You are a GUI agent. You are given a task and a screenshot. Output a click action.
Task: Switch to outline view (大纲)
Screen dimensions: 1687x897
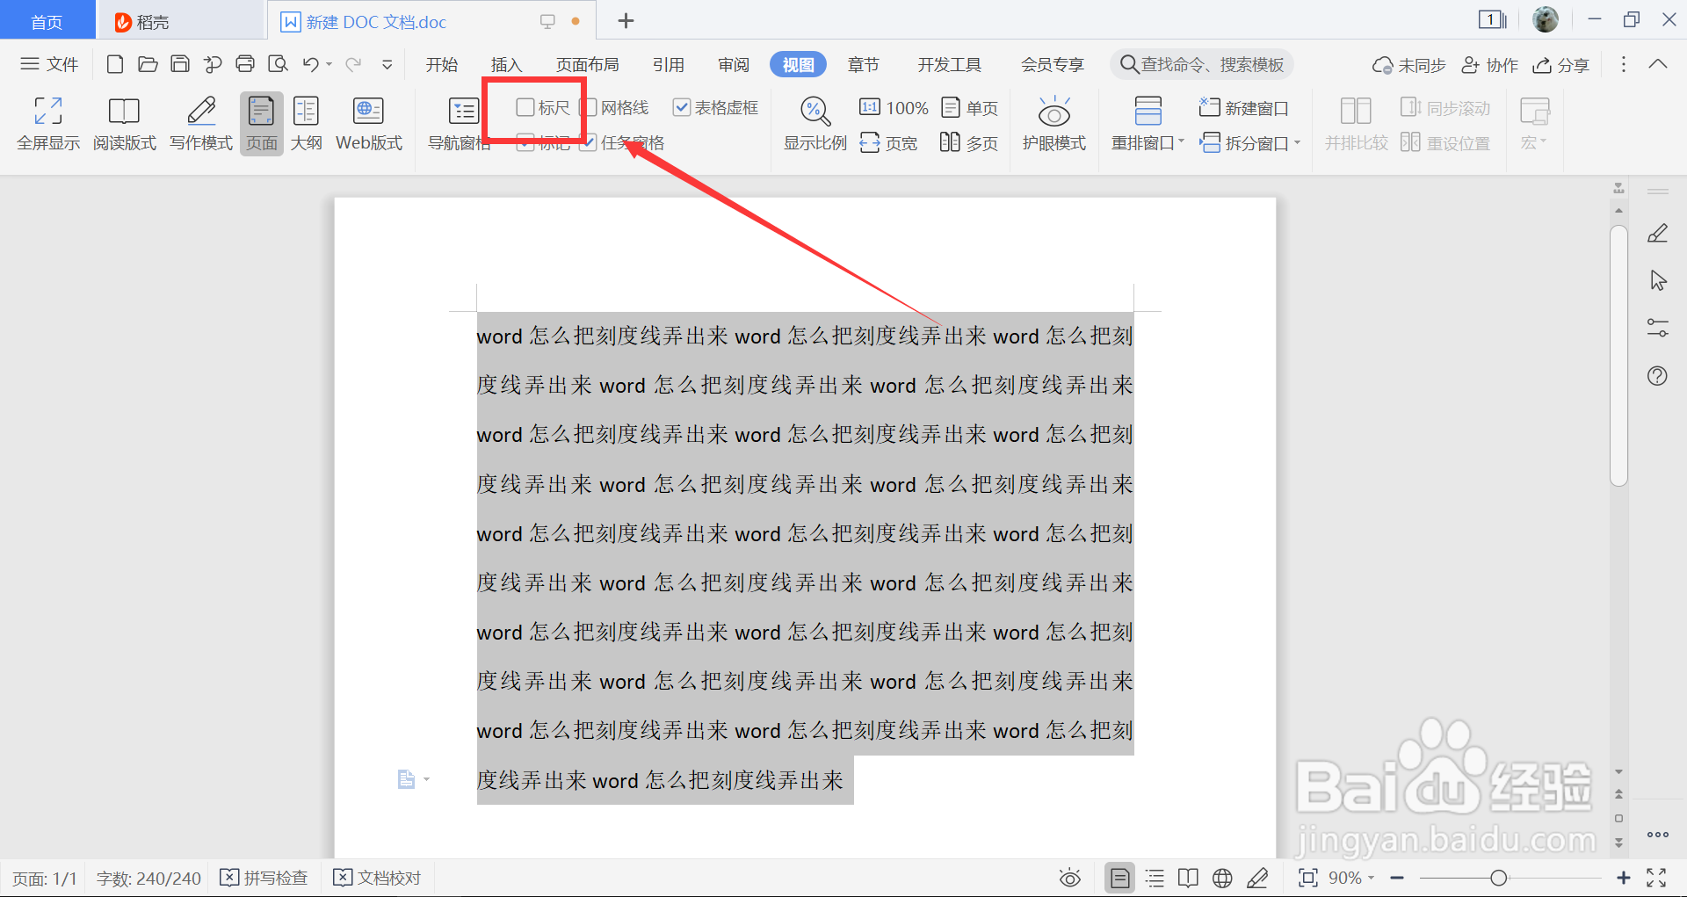click(306, 124)
